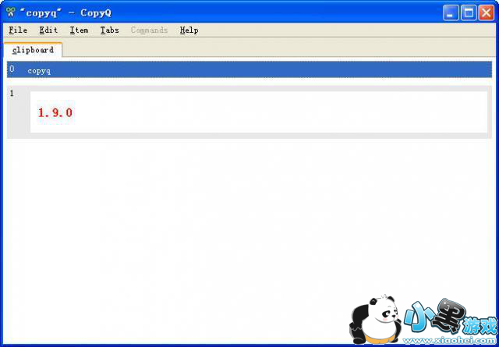Click row number 1 in the list
Viewport: 499px width, 347px height.
pos(12,94)
